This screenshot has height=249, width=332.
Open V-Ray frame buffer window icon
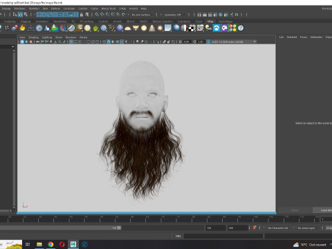tap(200, 28)
